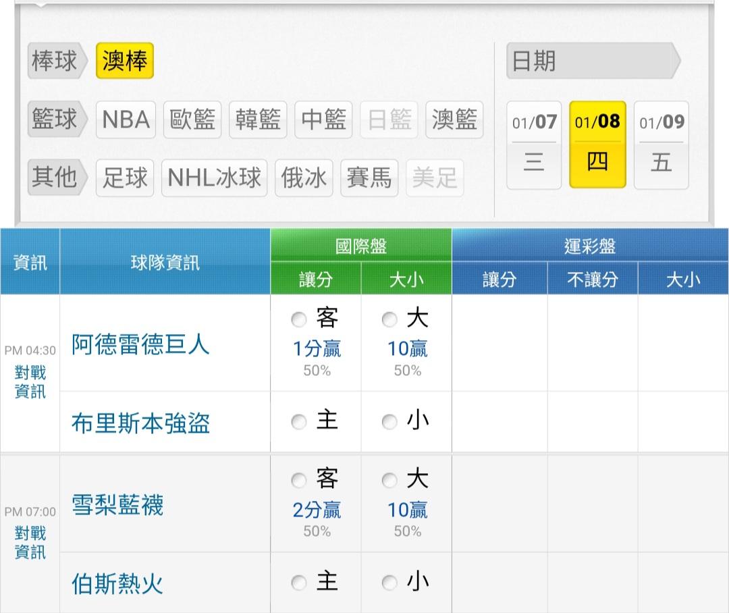Choose 主 spread radio for 布里斯本強盜
The width and height of the screenshot is (729, 613).
(299, 423)
